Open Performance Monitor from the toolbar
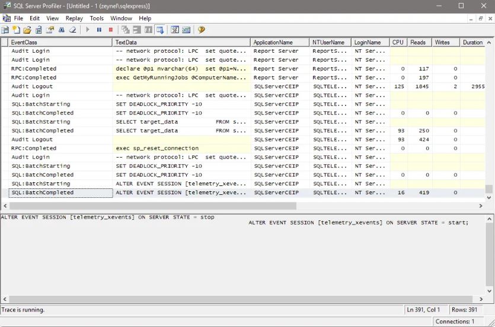The height and width of the screenshot is (327, 495). (186, 30)
